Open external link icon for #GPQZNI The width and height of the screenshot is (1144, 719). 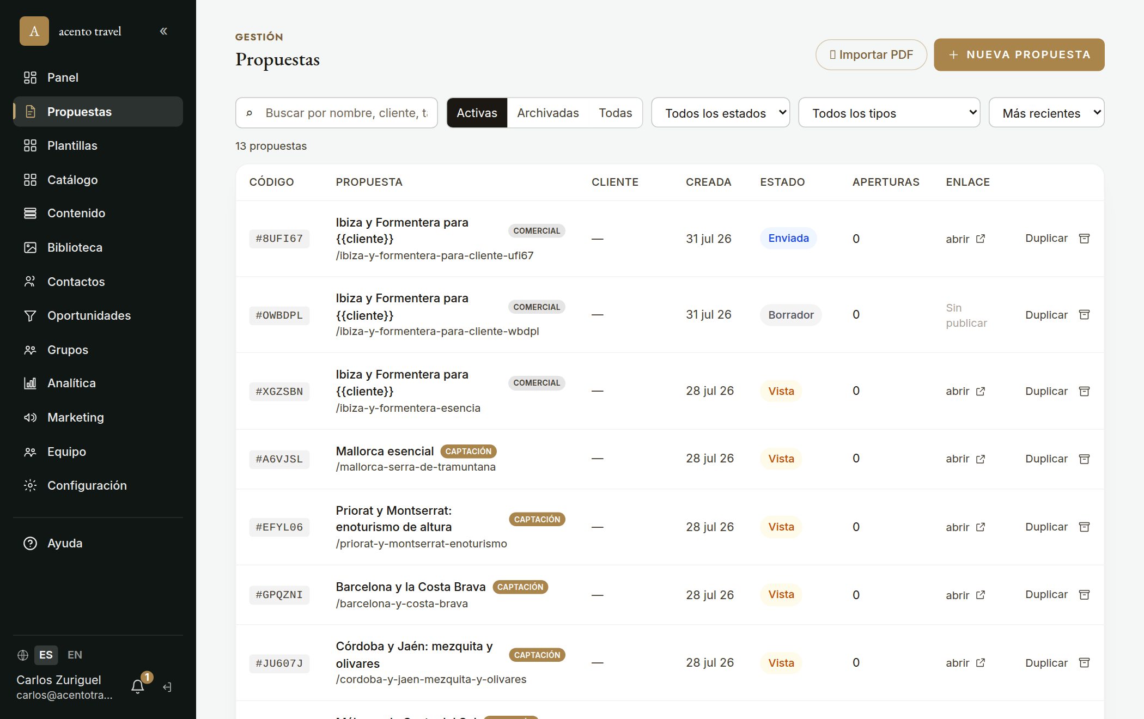[981, 595]
